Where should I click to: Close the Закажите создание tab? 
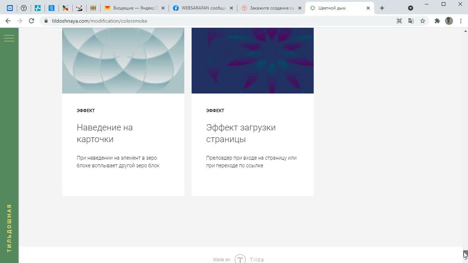tap(300, 8)
